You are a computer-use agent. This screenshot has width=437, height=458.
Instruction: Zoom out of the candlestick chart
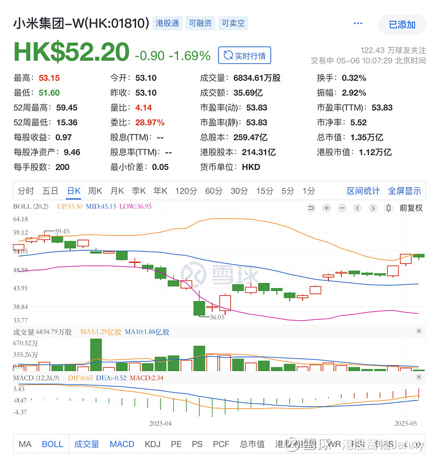pos(341,208)
